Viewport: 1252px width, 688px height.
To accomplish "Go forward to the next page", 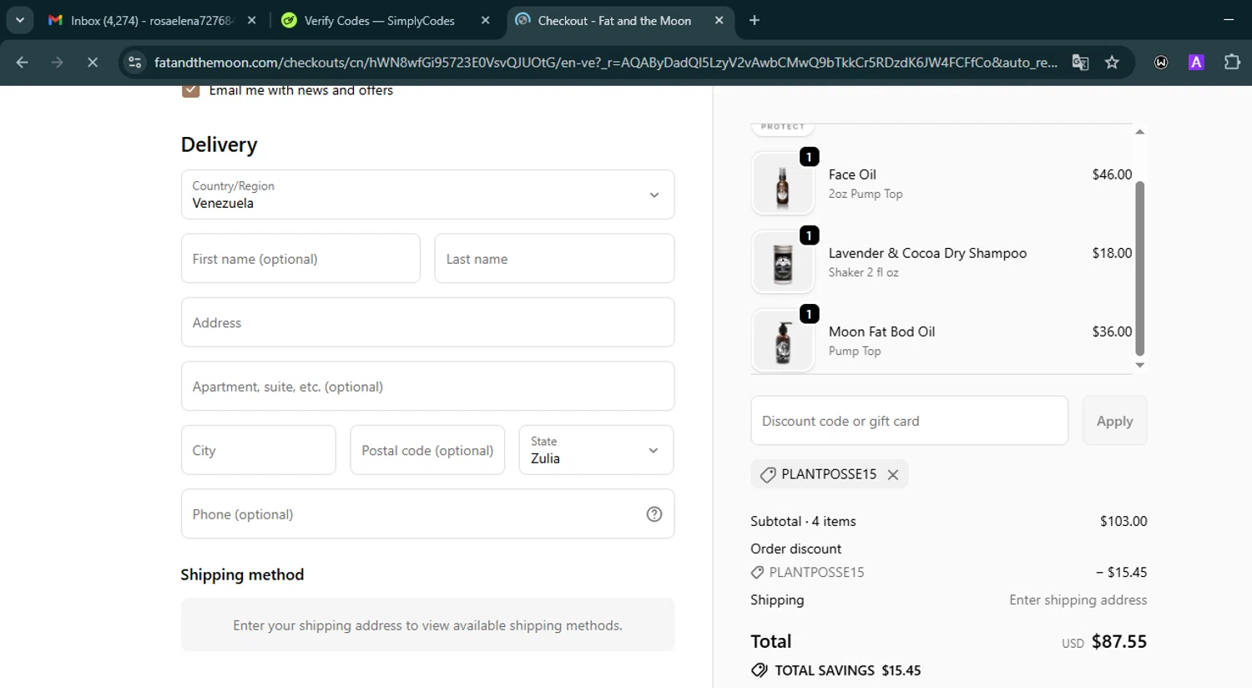I will pyautogui.click(x=57, y=62).
